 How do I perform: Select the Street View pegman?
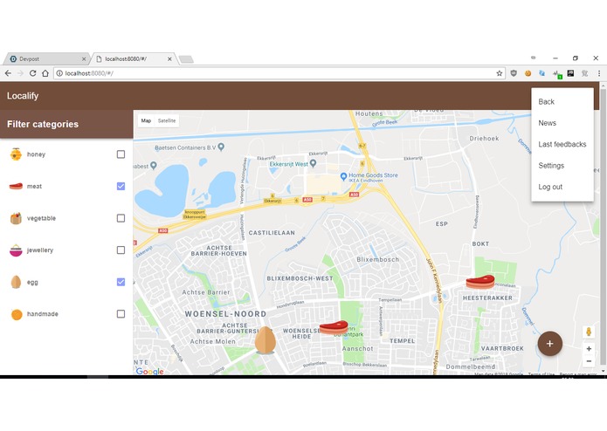tap(589, 332)
